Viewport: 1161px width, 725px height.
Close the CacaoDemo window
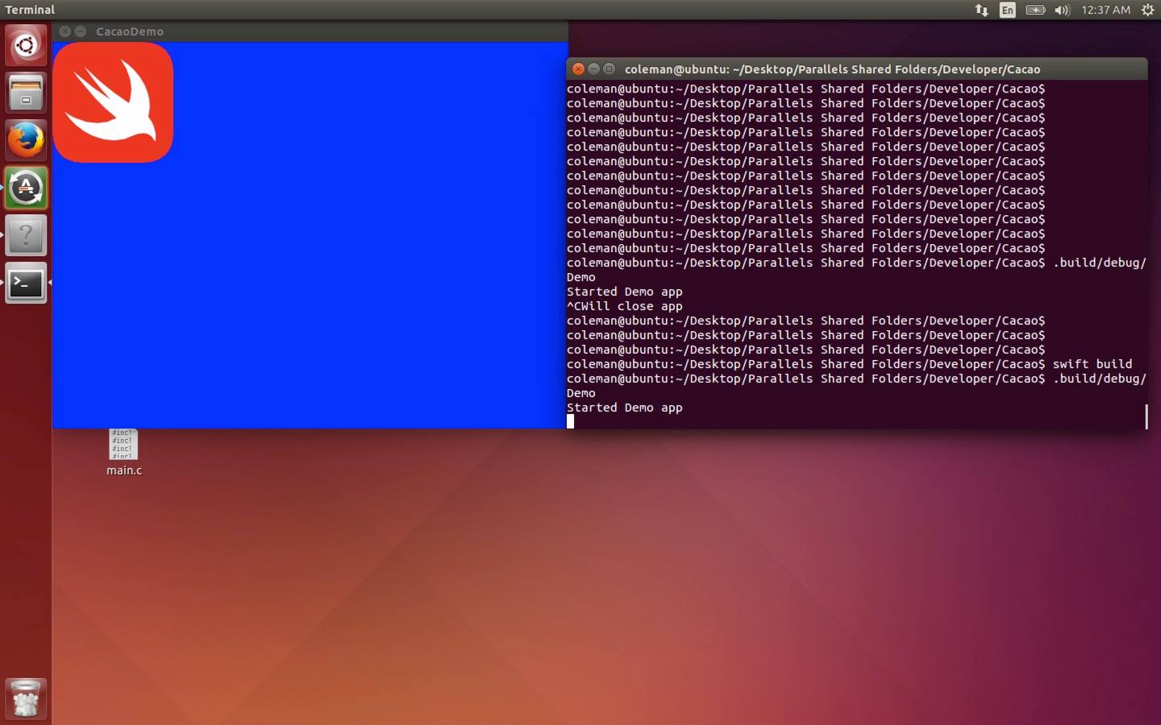(x=64, y=31)
